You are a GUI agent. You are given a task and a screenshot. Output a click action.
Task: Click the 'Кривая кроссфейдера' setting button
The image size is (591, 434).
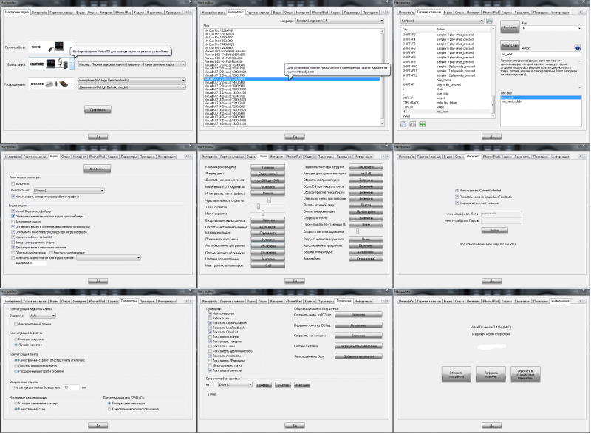268,167
